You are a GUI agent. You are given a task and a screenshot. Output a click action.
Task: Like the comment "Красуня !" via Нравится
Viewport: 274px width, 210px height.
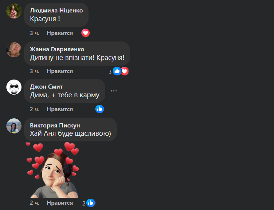[x=60, y=33]
